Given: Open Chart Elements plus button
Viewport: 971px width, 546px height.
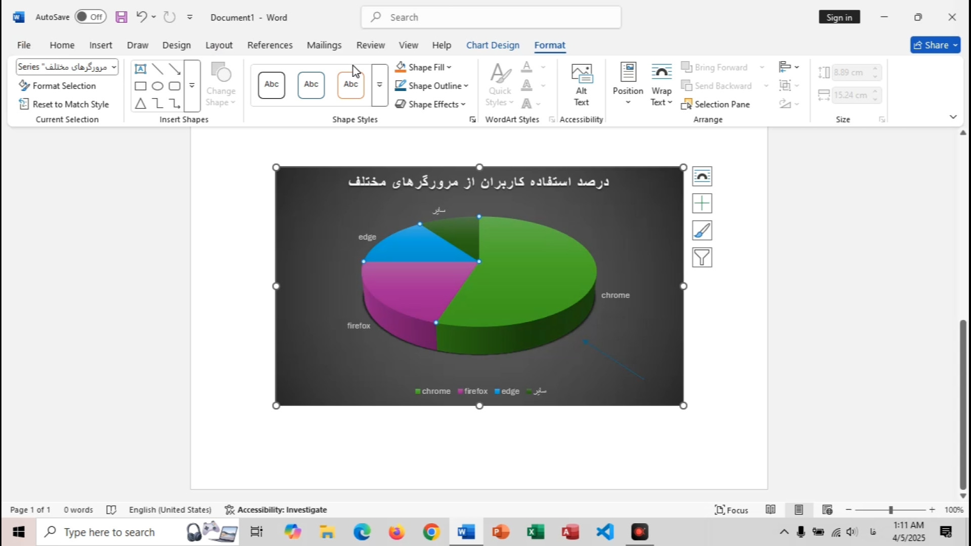Looking at the screenshot, I should coord(702,203).
